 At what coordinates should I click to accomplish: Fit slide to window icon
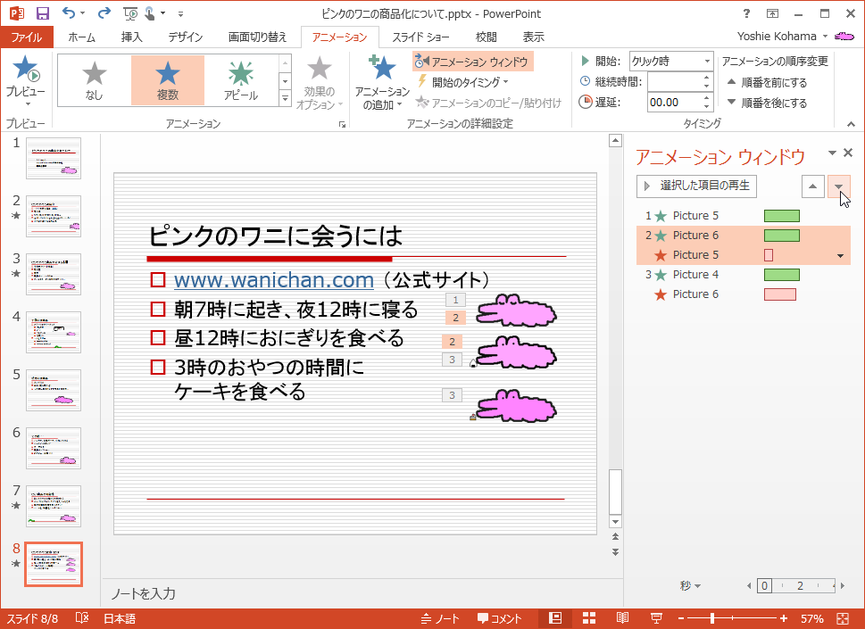[x=843, y=618]
